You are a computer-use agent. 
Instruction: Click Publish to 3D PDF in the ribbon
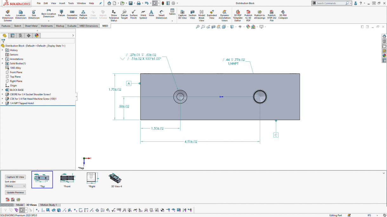coord(248,15)
